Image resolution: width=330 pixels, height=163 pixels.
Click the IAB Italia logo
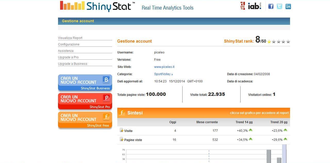coord(255,6)
